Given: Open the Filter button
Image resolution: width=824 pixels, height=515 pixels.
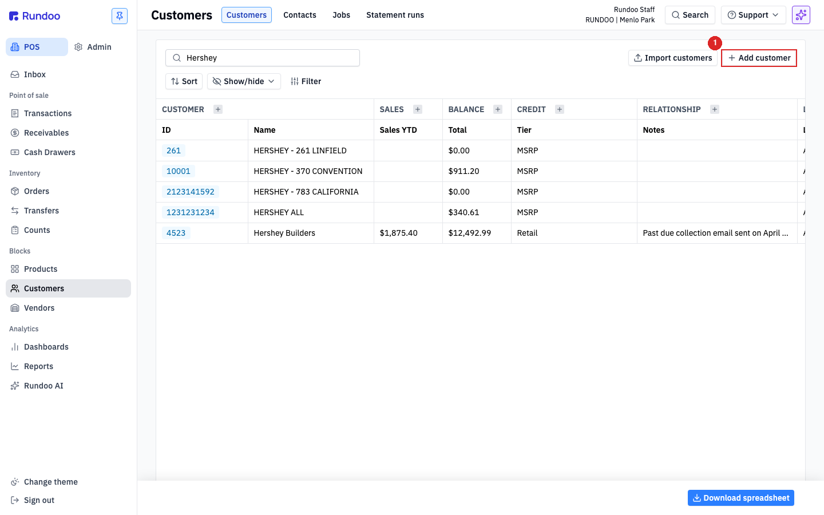Looking at the screenshot, I should point(306,81).
